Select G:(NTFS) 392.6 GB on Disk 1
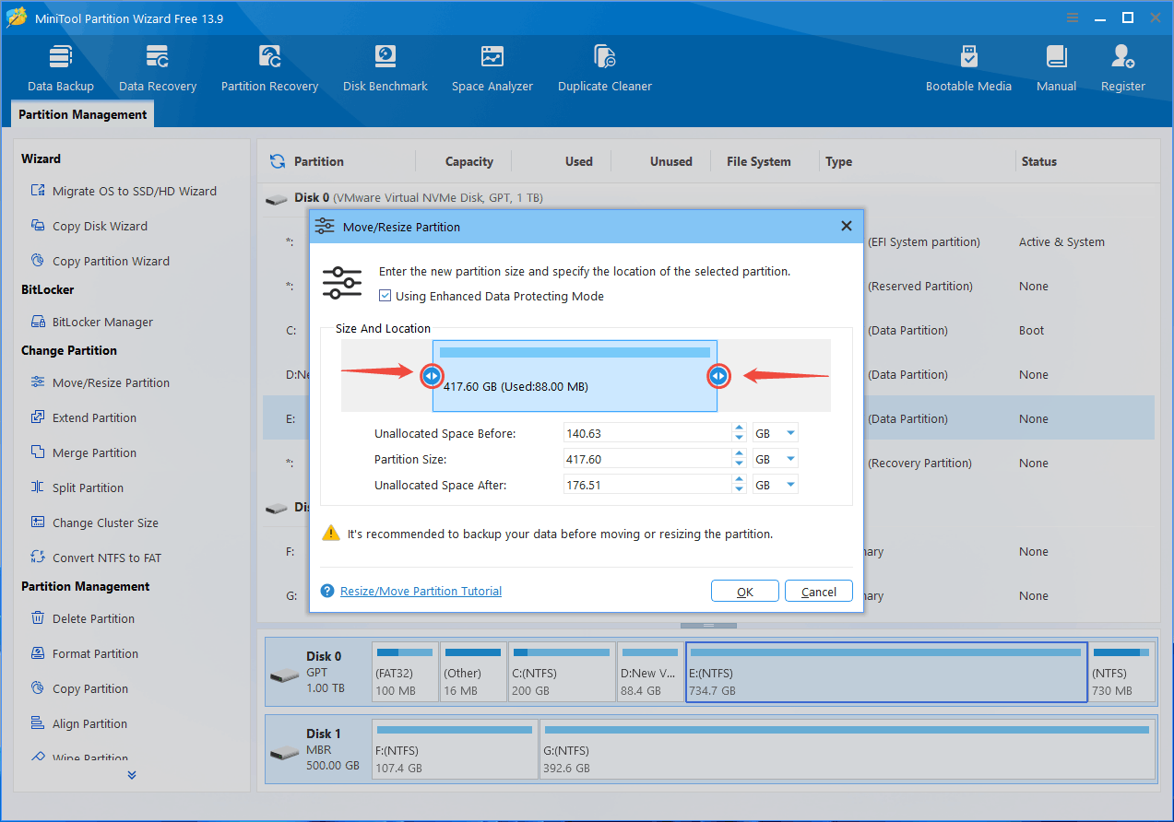Image resolution: width=1174 pixels, height=822 pixels. coord(848,749)
